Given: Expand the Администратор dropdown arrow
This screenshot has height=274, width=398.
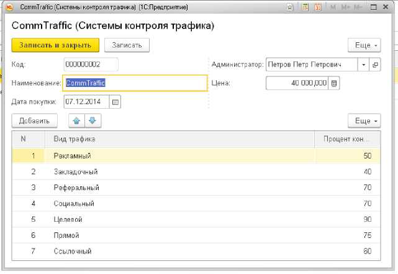Looking at the screenshot, I should click(363, 65).
